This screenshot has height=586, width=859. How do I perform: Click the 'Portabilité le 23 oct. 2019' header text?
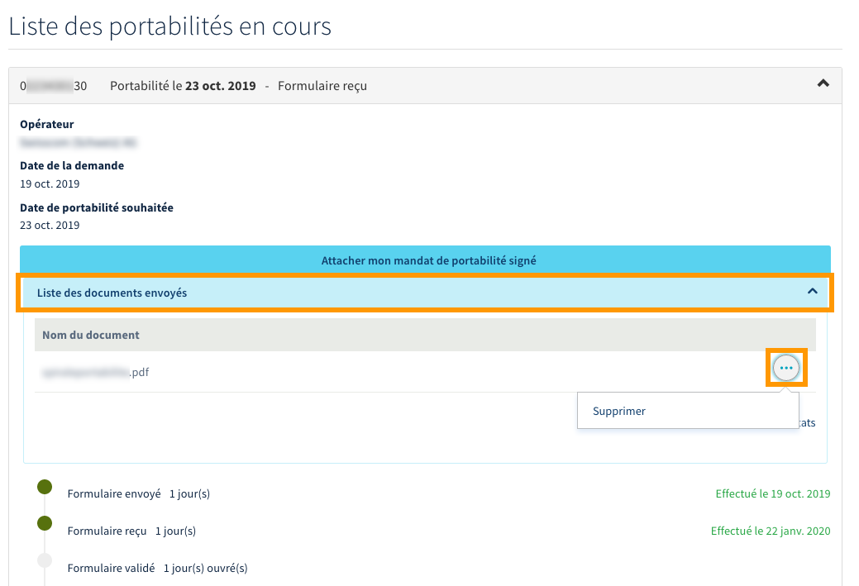pos(183,86)
